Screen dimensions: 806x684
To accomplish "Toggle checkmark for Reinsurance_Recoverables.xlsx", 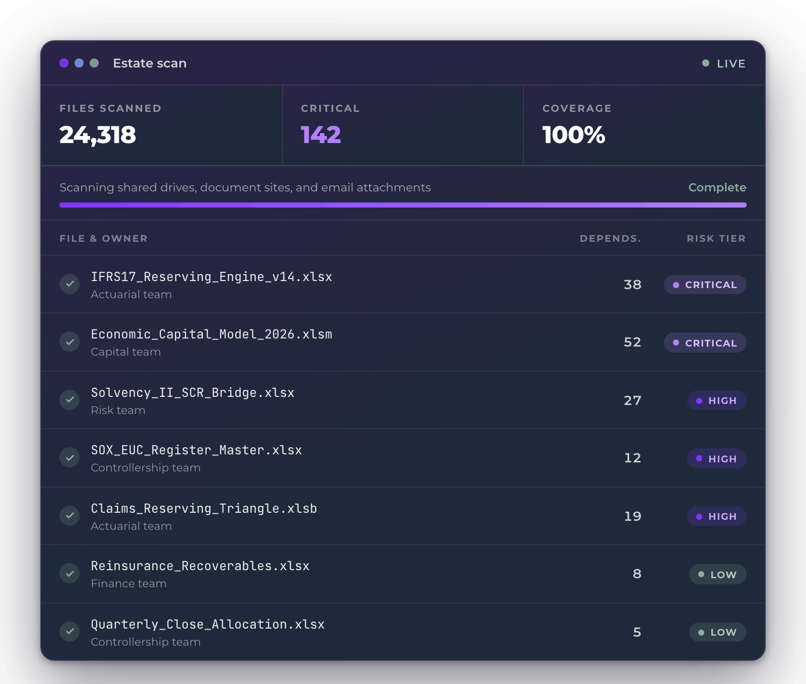I will pyautogui.click(x=70, y=574).
